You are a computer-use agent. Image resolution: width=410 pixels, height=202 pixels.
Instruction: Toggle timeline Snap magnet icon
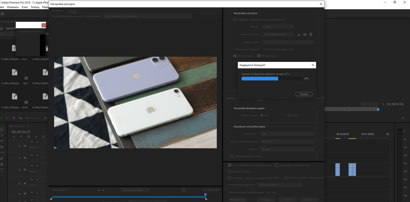tap(21, 136)
